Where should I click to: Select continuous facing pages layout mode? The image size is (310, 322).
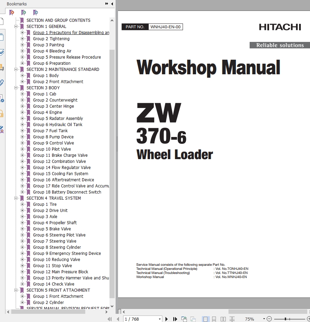(232, 319)
